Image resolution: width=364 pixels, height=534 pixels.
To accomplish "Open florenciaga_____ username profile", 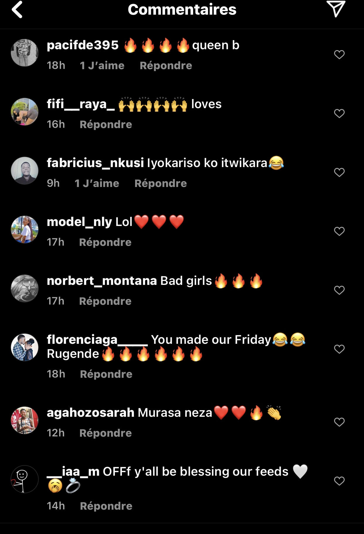I will (x=97, y=340).
